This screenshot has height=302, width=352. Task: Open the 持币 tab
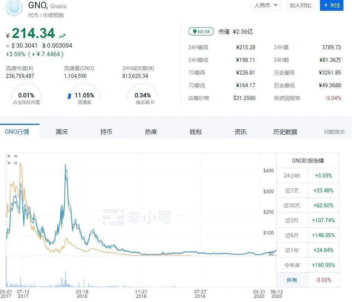pyautogui.click(x=106, y=132)
